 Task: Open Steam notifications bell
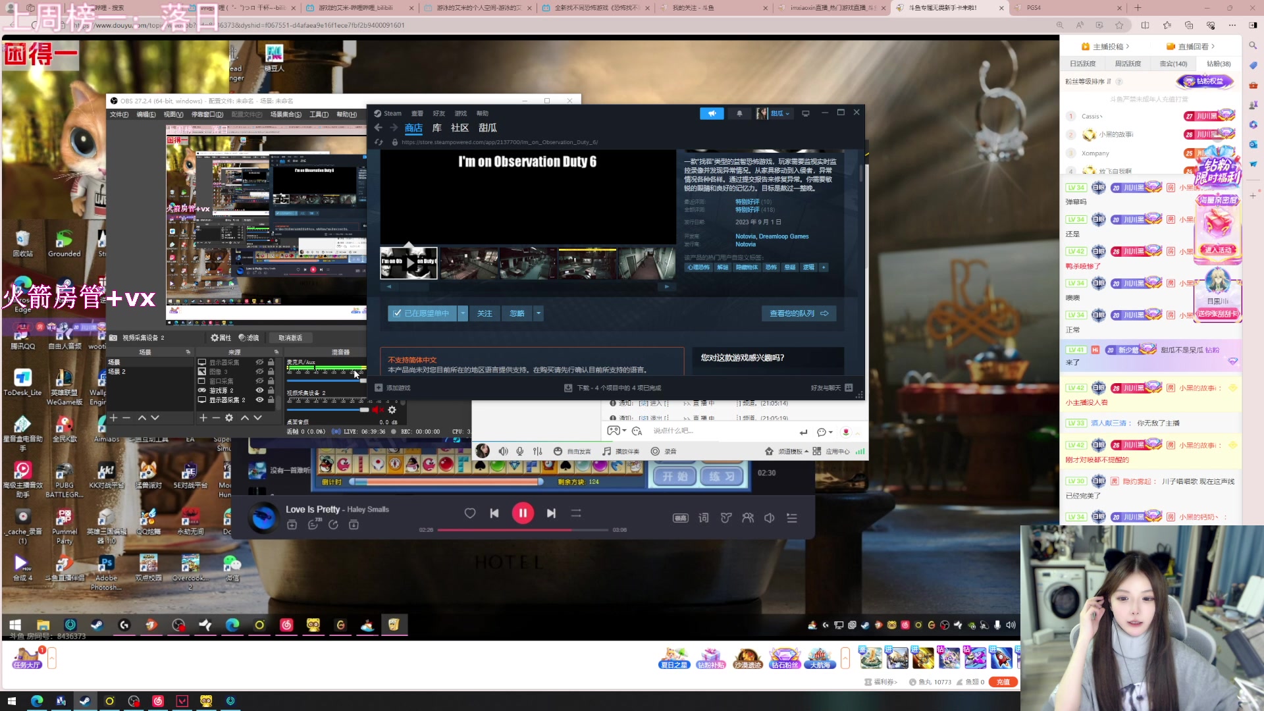pyautogui.click(x=739, y=113)
